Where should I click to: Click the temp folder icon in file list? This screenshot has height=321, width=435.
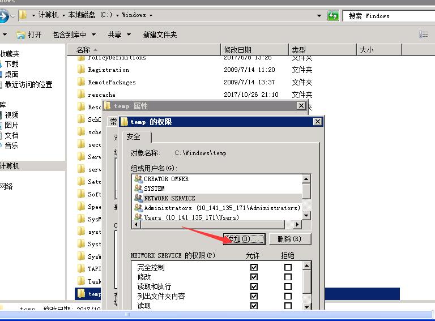pyautogui.click(x=81, y=293)
